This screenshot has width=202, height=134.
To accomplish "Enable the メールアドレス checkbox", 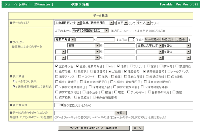I will 169,71.
